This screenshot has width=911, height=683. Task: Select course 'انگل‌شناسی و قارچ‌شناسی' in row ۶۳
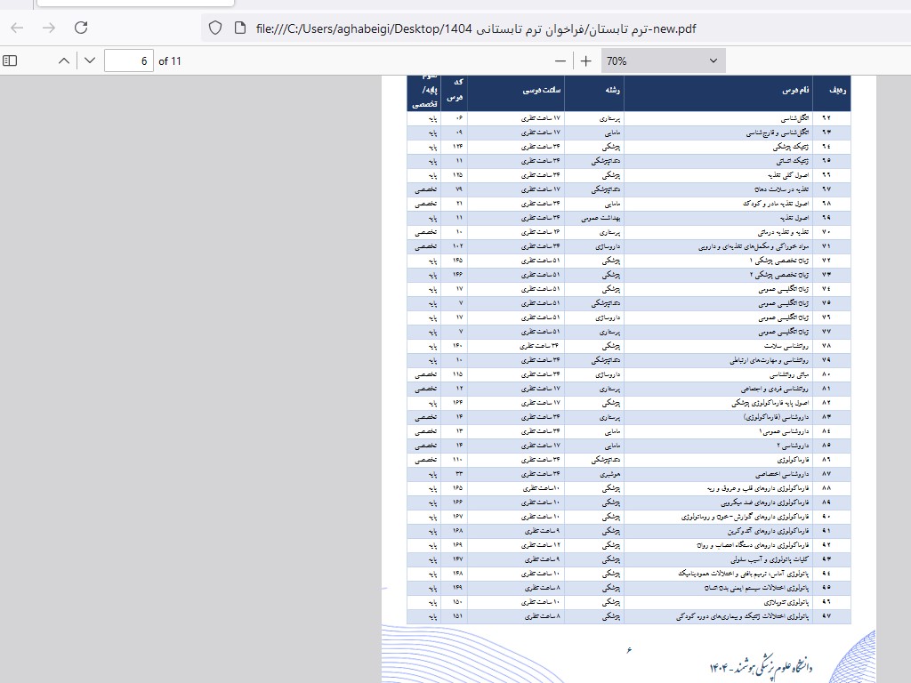pos(778,133)
